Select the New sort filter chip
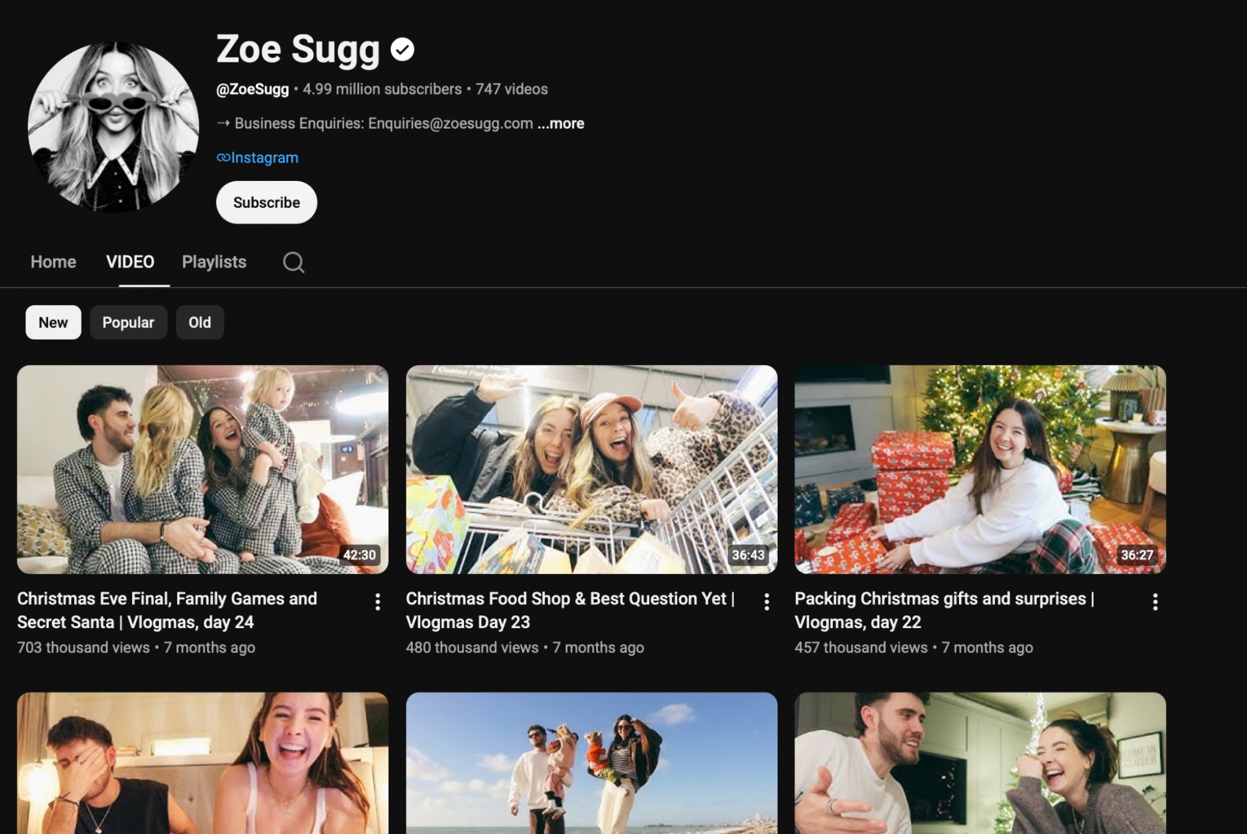Screen dimensions: 1247x834 [x=53, y=322]
